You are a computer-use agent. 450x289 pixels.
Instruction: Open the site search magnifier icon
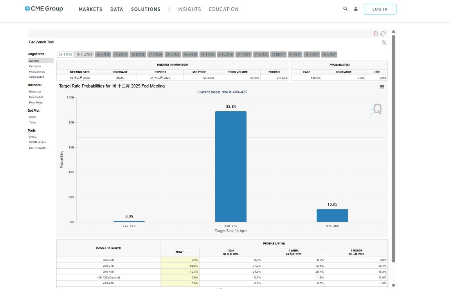click(345, 9)
